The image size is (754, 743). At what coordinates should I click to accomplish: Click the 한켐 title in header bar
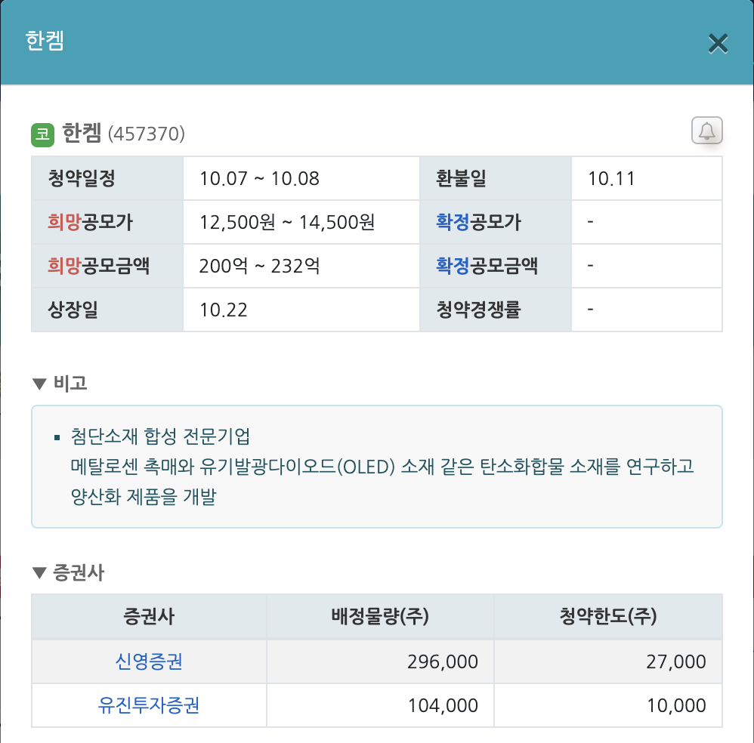pos(45,40)
